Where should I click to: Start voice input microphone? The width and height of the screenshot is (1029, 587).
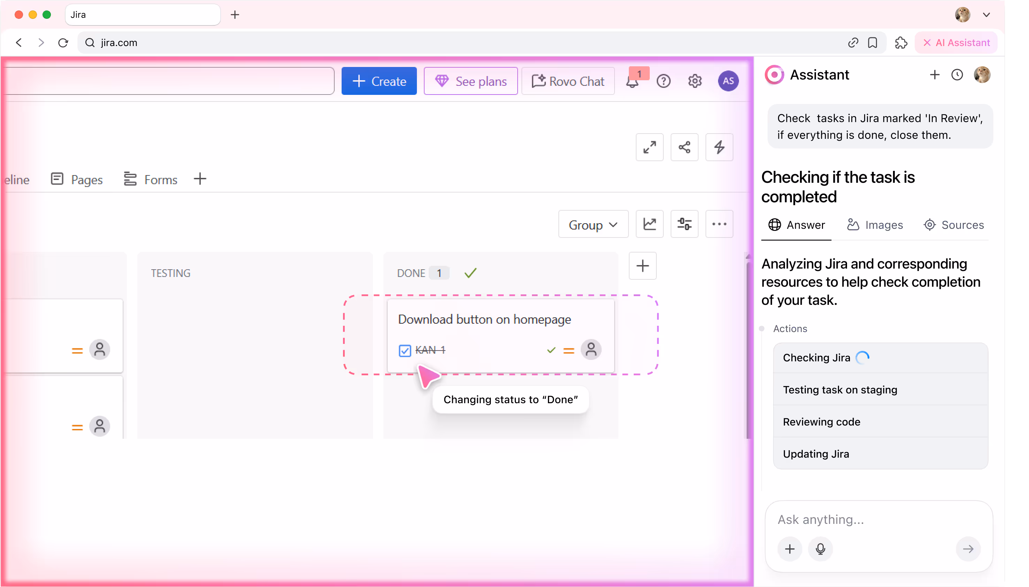point(820,549)
